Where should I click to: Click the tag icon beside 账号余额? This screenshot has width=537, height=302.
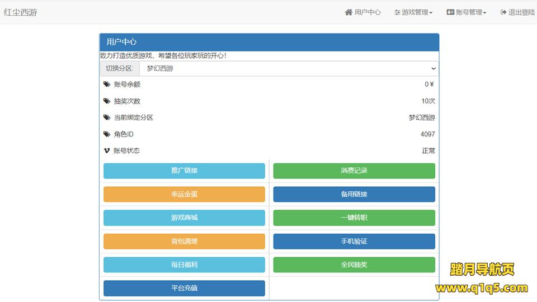point(107,84)
